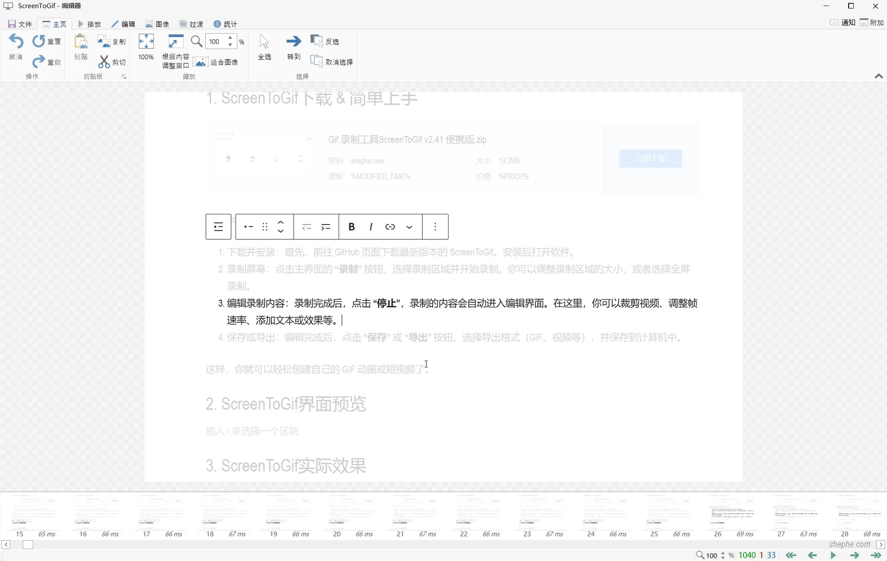Screen dimensions: 887x561
Task: Click the Save file icon near 文件
Action: (11, 24)
